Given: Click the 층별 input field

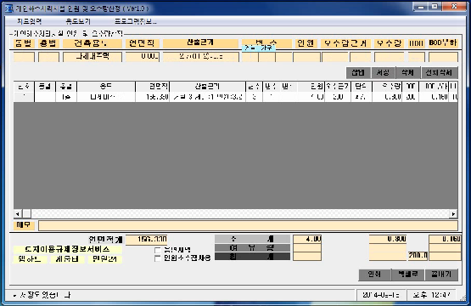Looking at the screenshot, I should coord(48,57).
